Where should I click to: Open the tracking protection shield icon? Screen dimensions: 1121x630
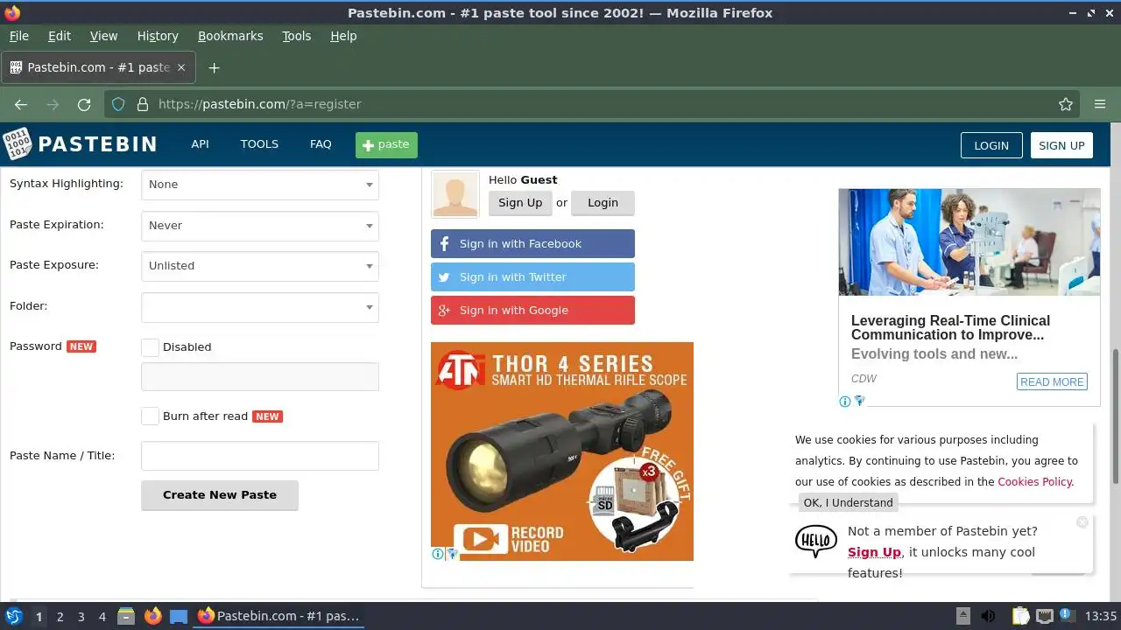pyautogui.click(x=119, y=104)
